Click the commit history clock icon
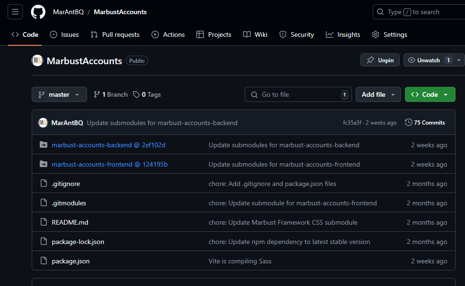The image size is (465, 286). pyautogui.click(x=408, y=122)
